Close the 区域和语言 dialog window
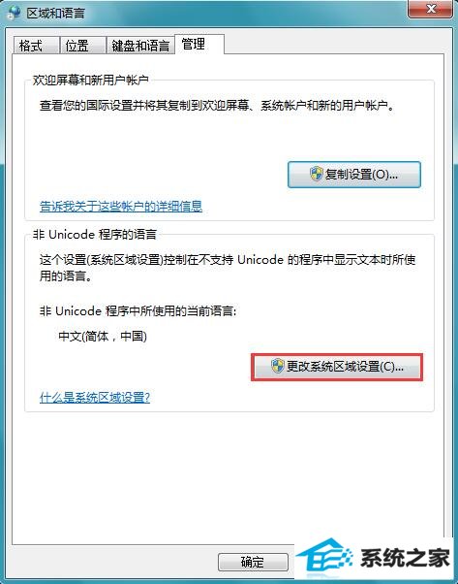The width and height of the screenshot is (458, 584). (x=431, y=8)
